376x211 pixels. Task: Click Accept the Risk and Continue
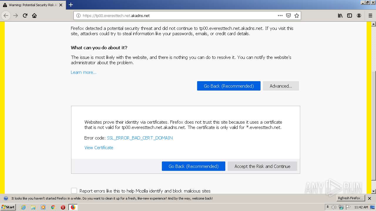click(x=262, y=166)
